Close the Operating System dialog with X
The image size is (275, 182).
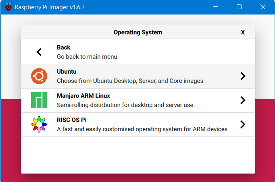click(243, 32)
